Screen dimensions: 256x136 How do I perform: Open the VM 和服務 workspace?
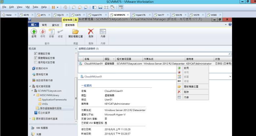click(x=43, y=127)
